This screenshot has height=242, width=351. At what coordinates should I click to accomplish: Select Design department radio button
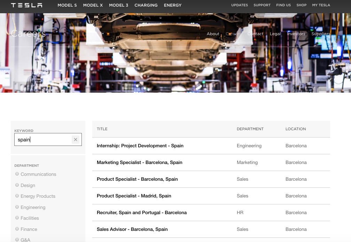point(17,185)
